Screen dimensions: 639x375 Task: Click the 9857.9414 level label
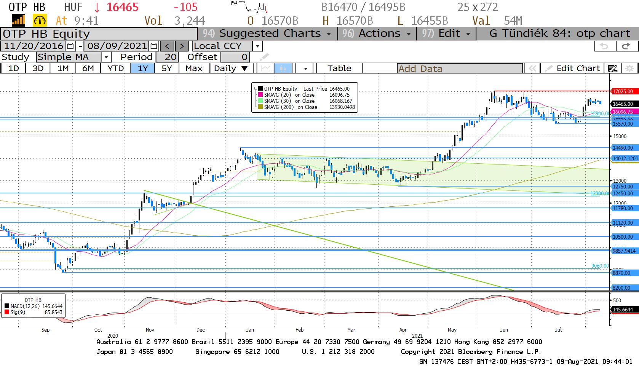624,251
